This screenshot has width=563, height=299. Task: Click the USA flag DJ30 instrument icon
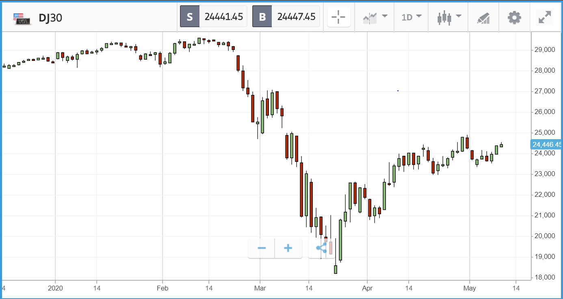tap(22, 18)
